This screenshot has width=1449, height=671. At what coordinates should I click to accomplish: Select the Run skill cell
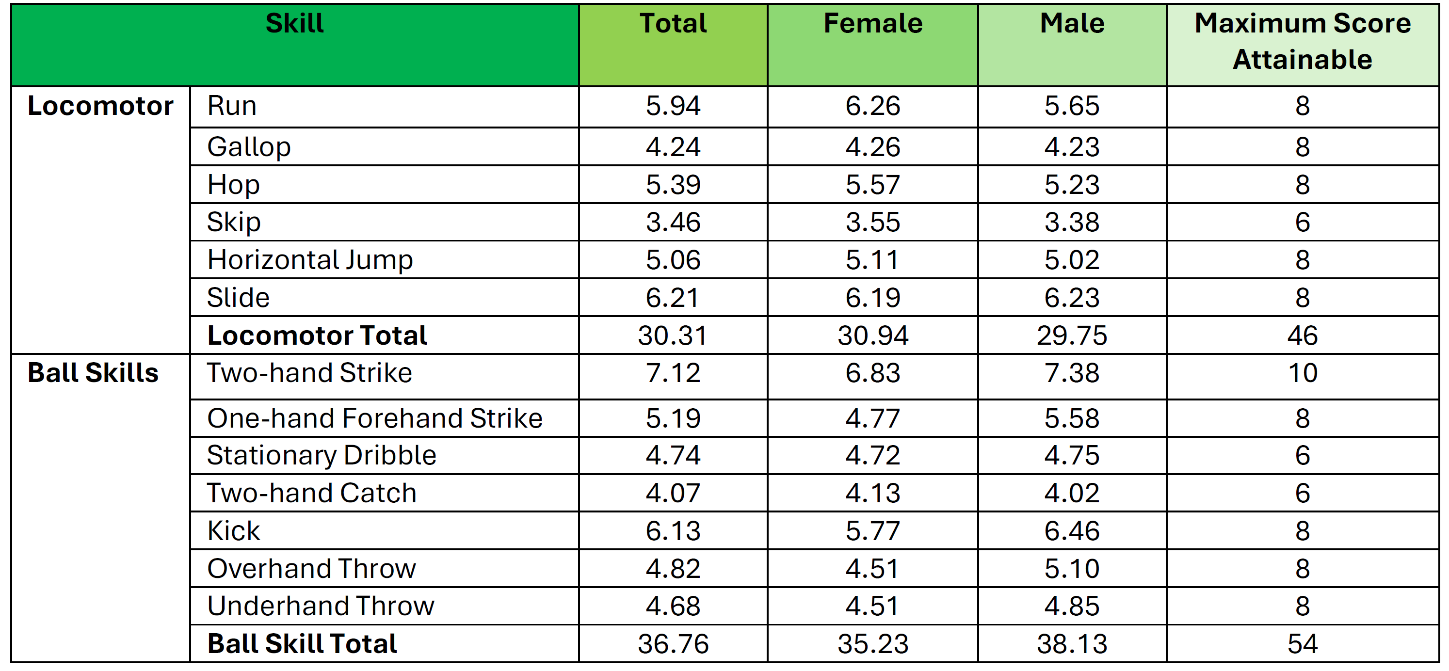pyautogui.click(x=232, y=106)
